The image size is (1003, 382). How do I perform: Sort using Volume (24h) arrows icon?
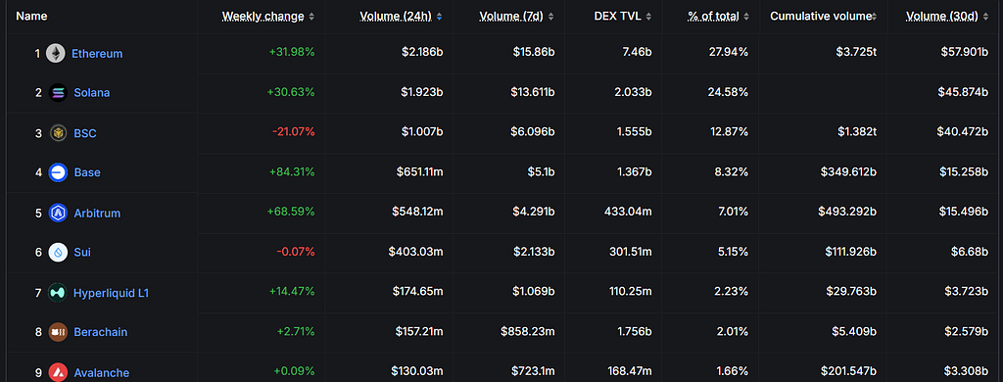point(439,17)
